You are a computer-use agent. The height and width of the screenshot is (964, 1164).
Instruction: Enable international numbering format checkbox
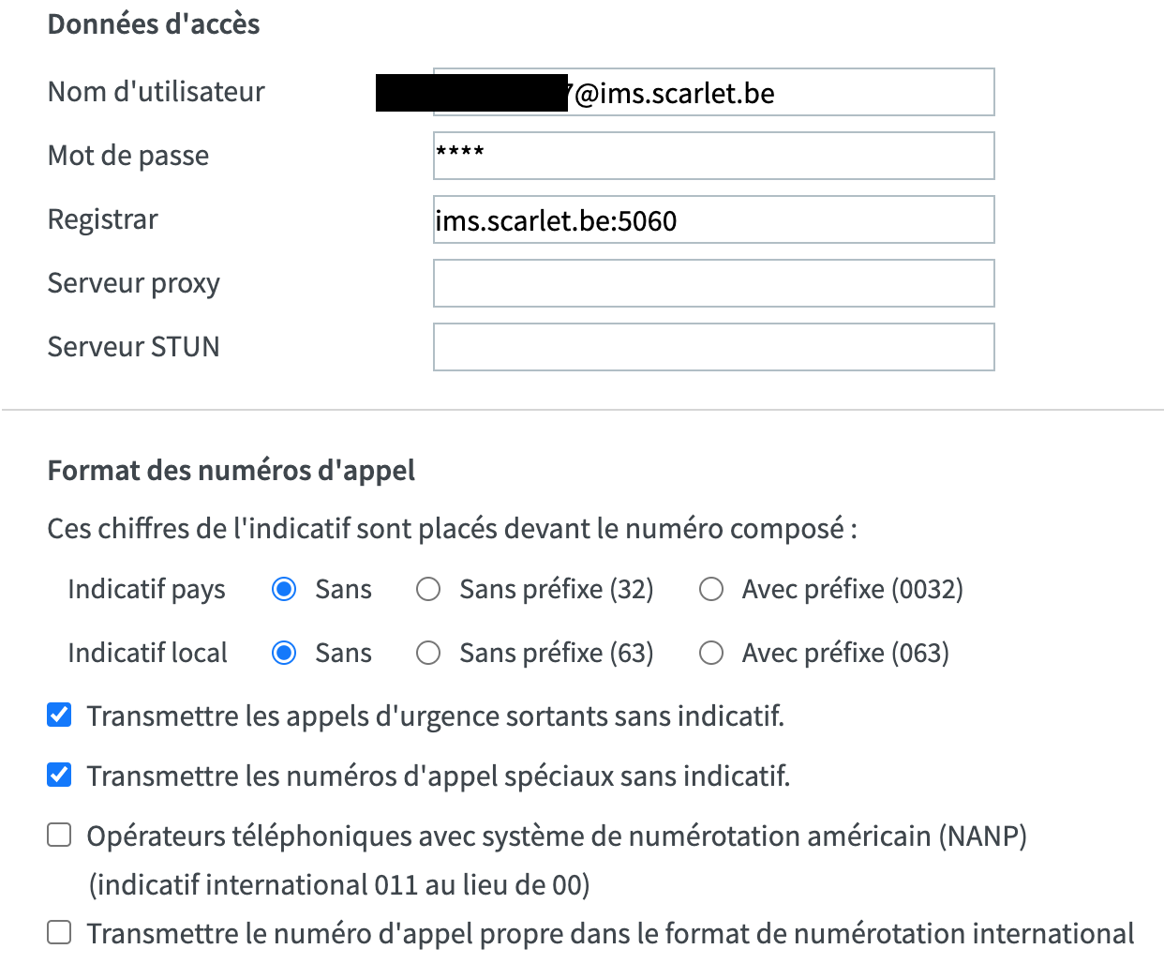[x=59, y=932]
